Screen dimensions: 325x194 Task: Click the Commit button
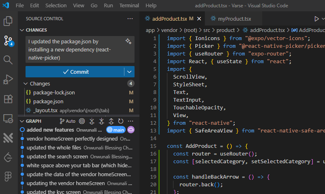(x=75, y=72)
